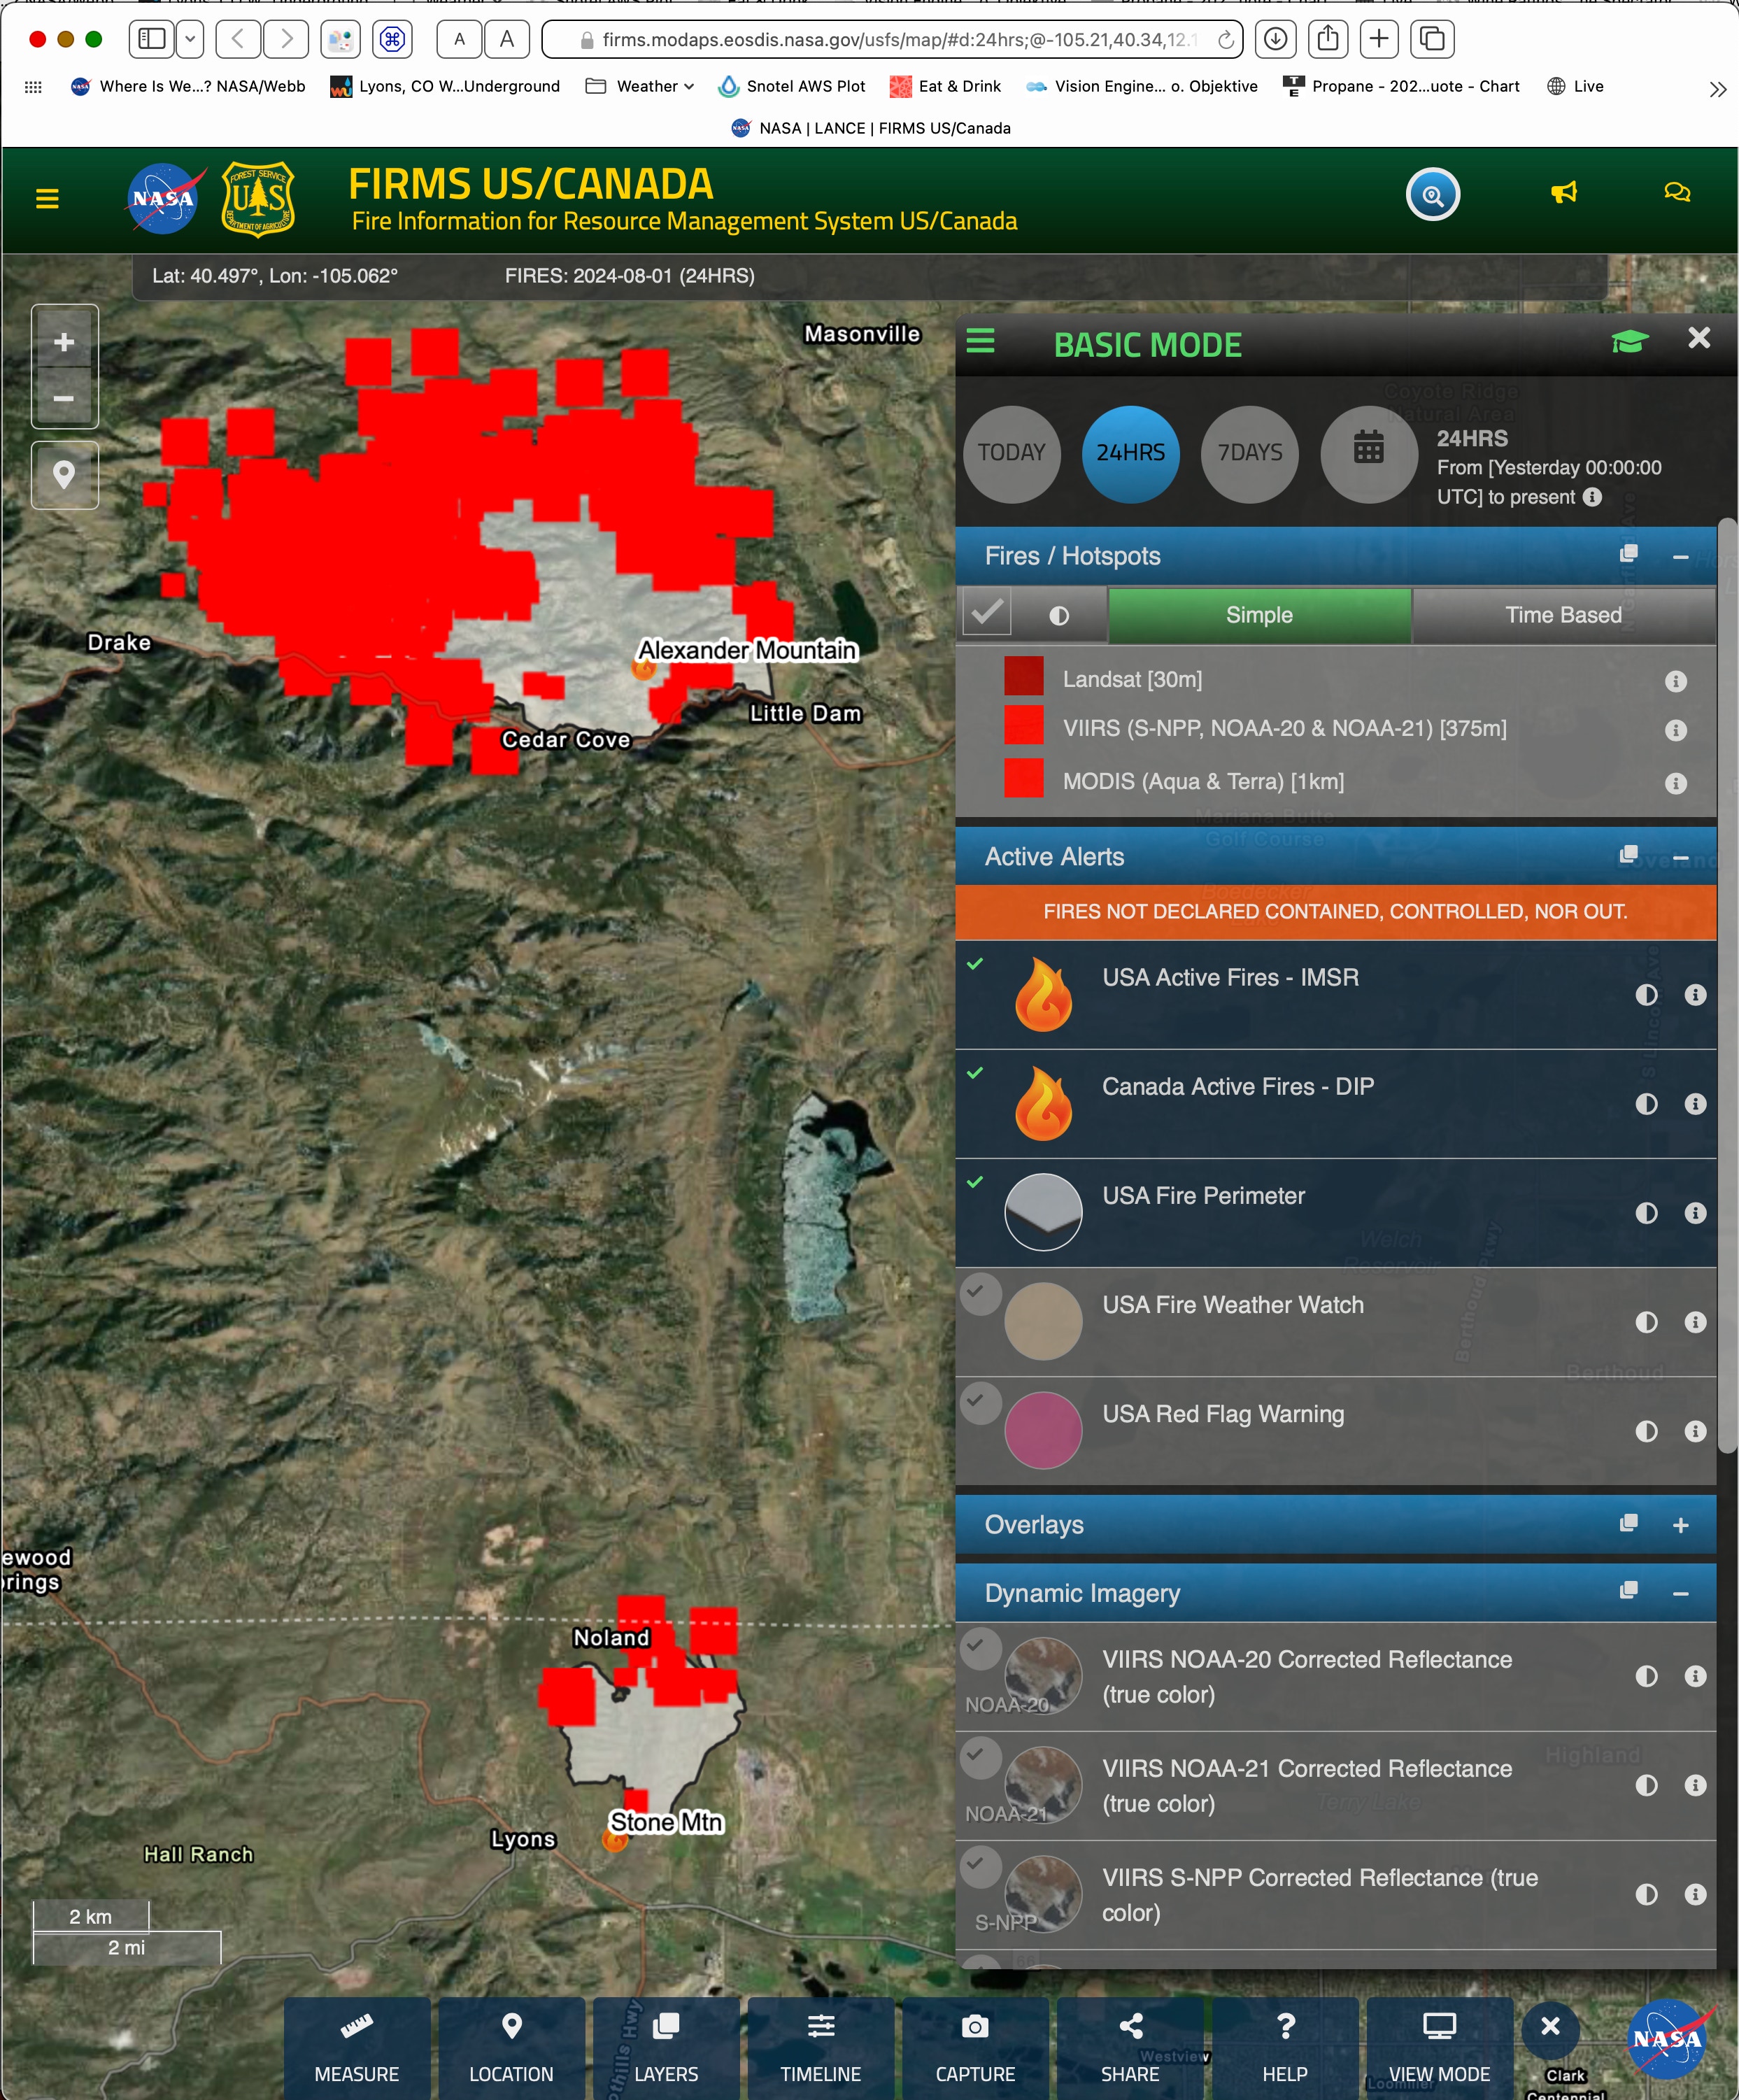The width and height of the screenshot is (1739, 2100).
Task: Enable USA Red Flag Warning layer
Action: click(x=981, y=1402)
